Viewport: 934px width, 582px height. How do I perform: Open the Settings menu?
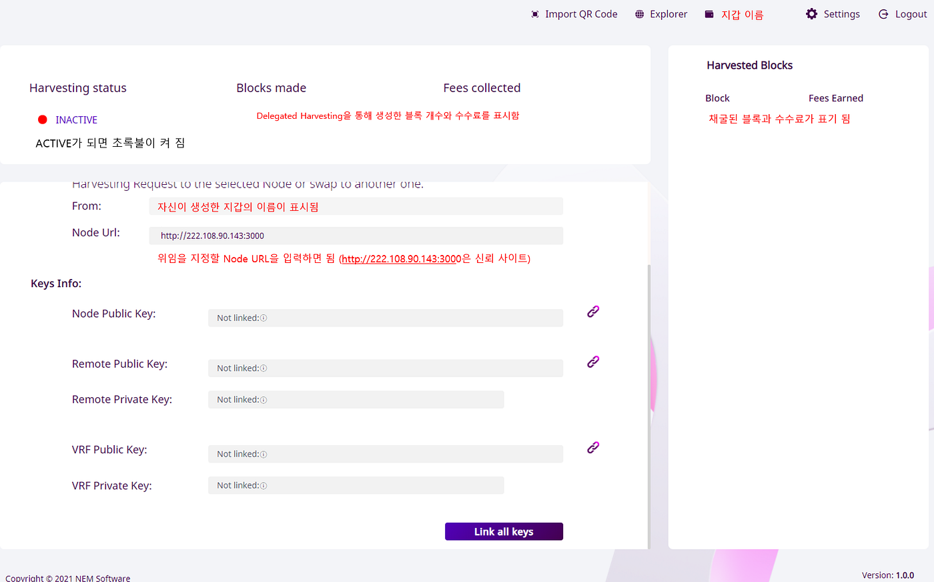point(833,14)
